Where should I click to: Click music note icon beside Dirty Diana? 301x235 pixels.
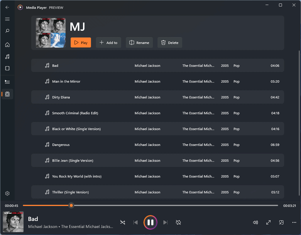pyautogui.click(x=47, y=97)
